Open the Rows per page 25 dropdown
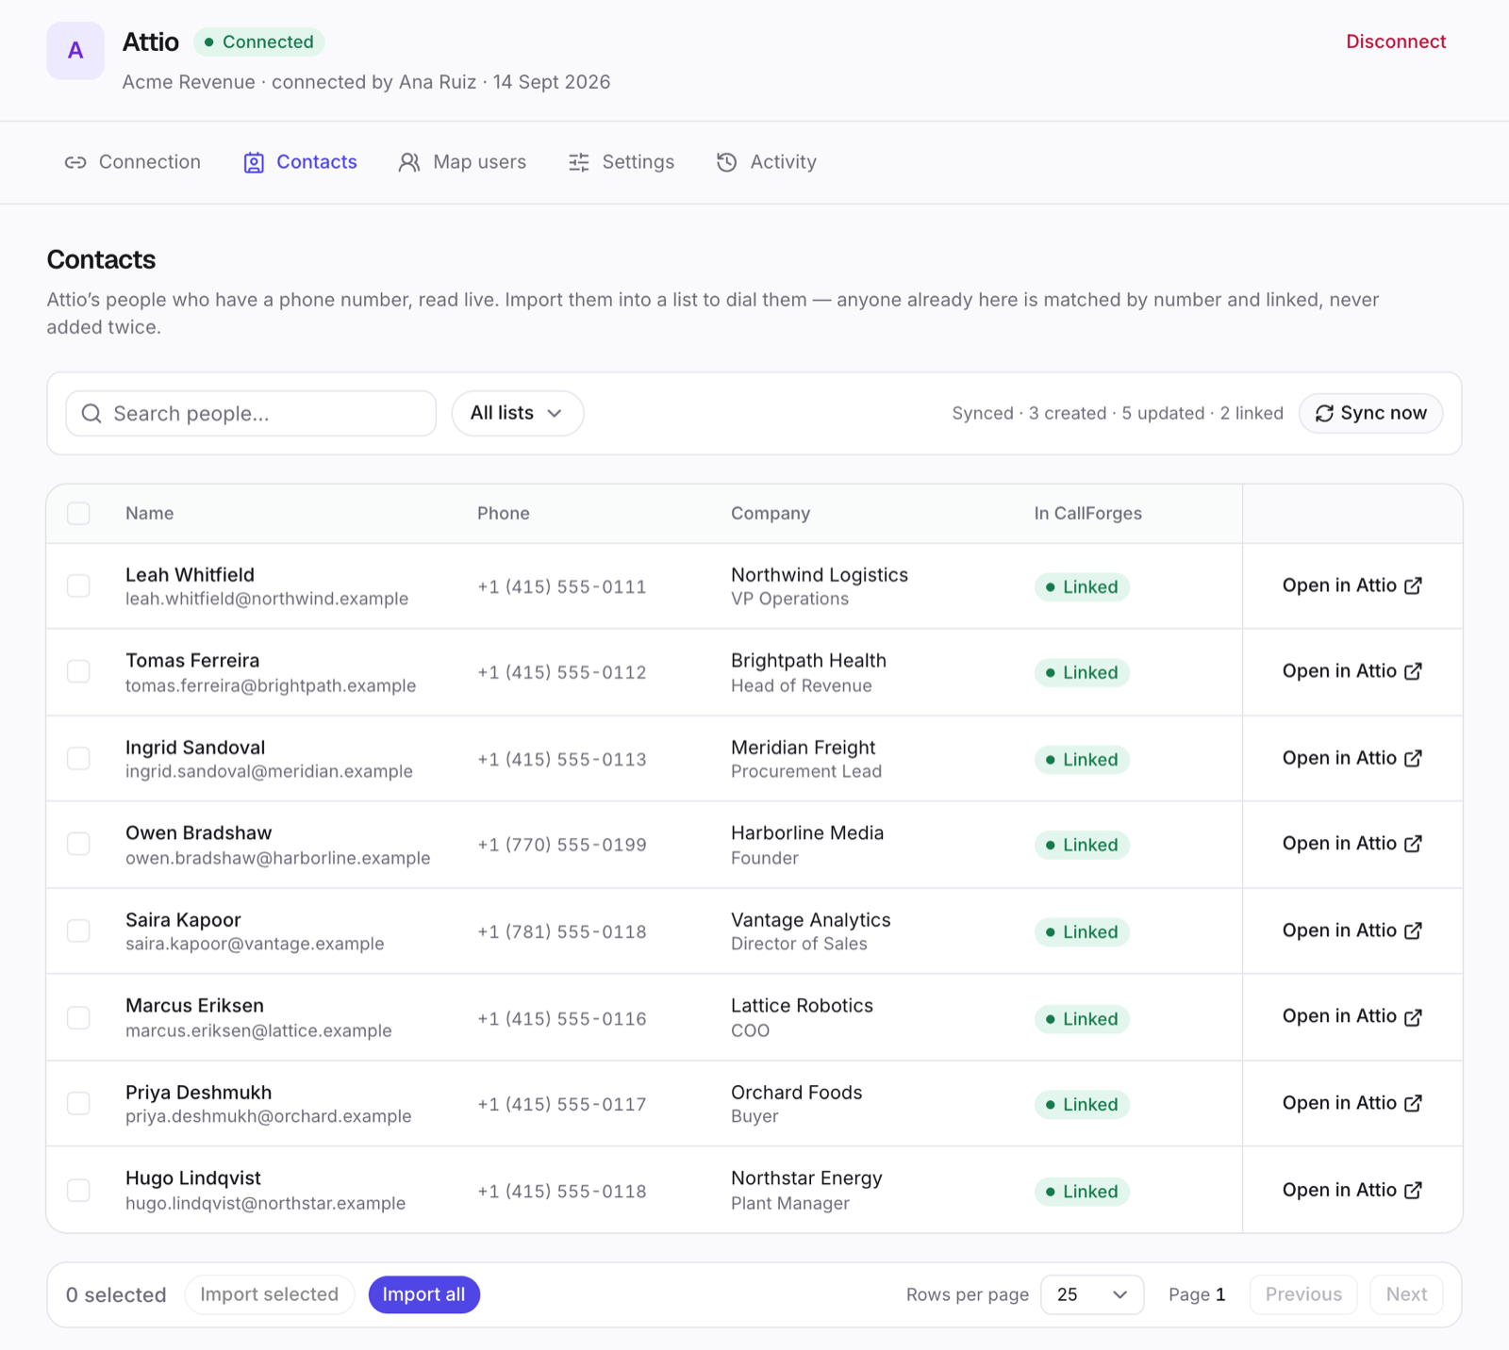Viewport: 1509px width, 1350px height. click(x=1092, y=1294)
